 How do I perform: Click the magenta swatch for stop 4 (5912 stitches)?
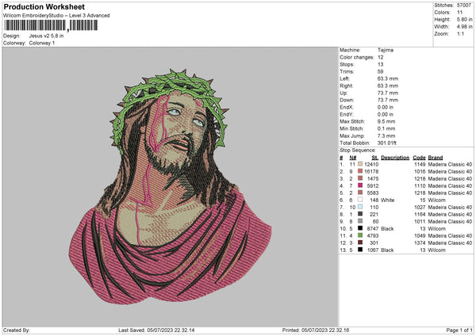click(x=360, y=185)
